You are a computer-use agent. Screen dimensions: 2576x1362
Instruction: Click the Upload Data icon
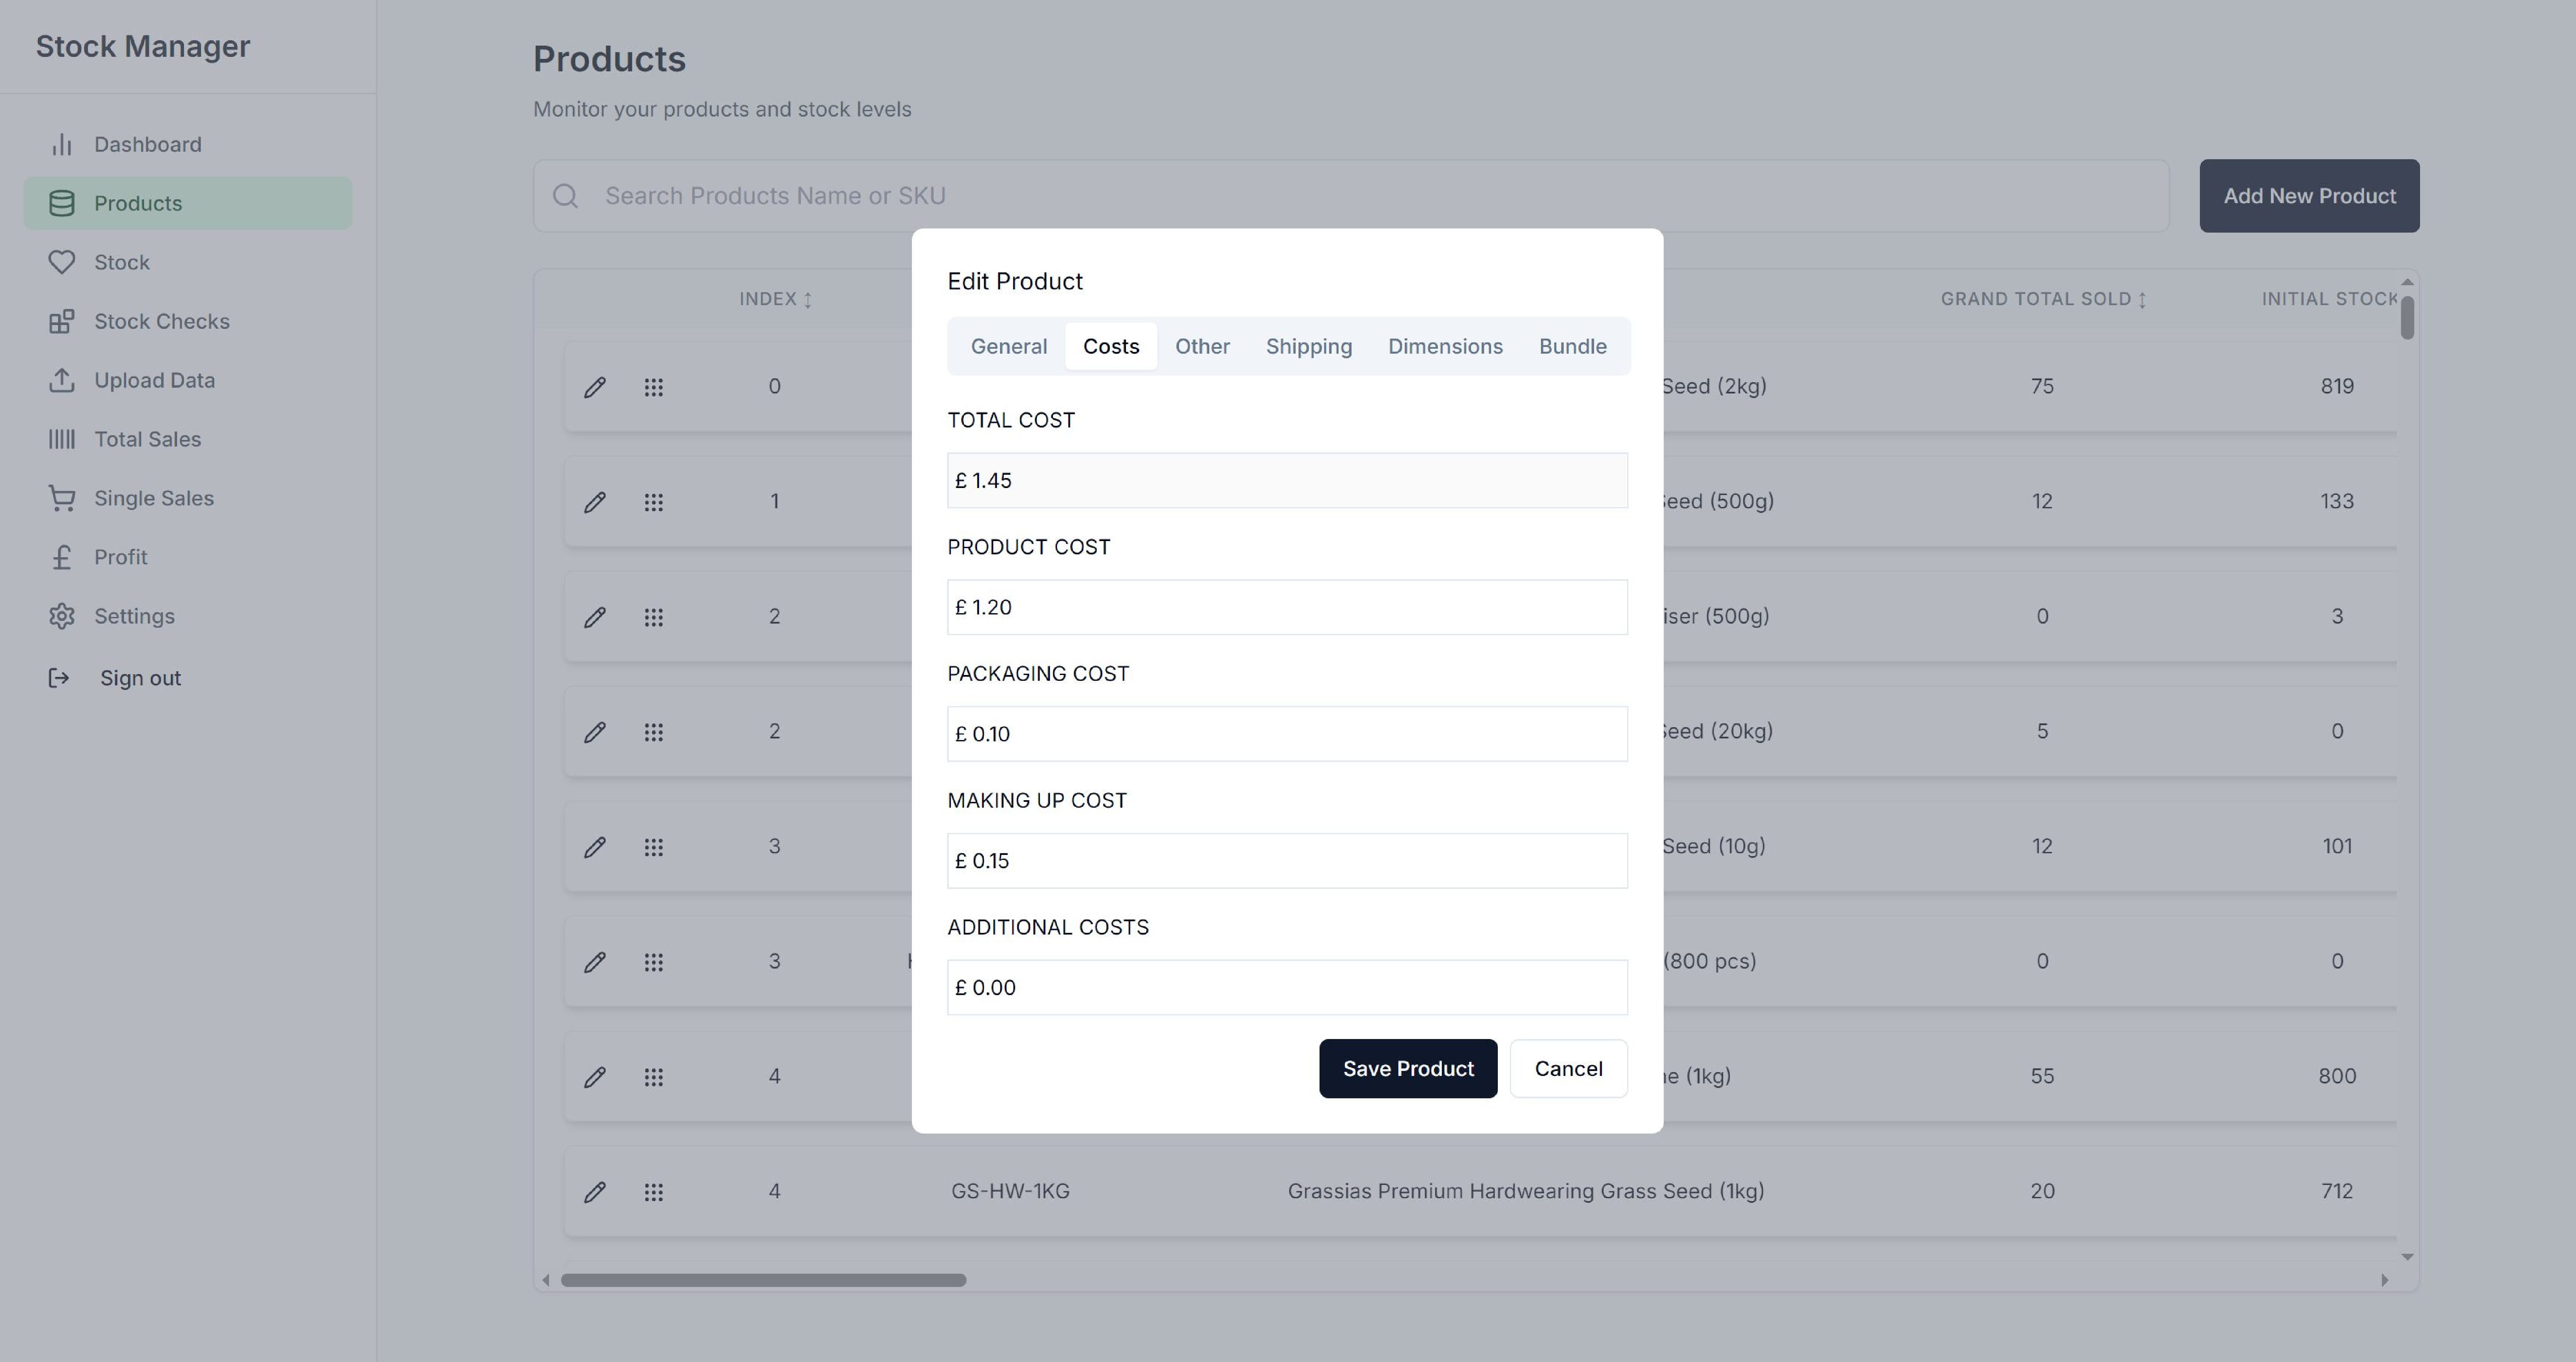(62, 380)
